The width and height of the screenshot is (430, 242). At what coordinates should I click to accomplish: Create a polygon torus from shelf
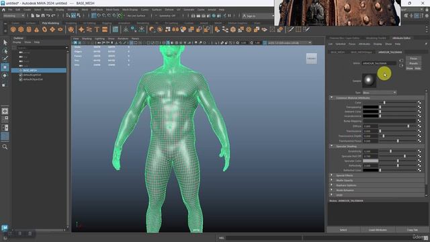pyautogui.click(x=44, y=30)
